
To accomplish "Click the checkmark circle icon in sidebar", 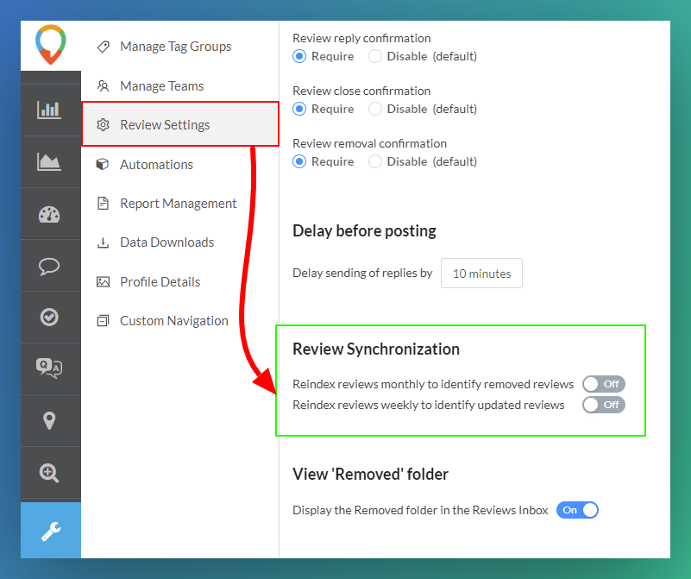I will (49, 318).
